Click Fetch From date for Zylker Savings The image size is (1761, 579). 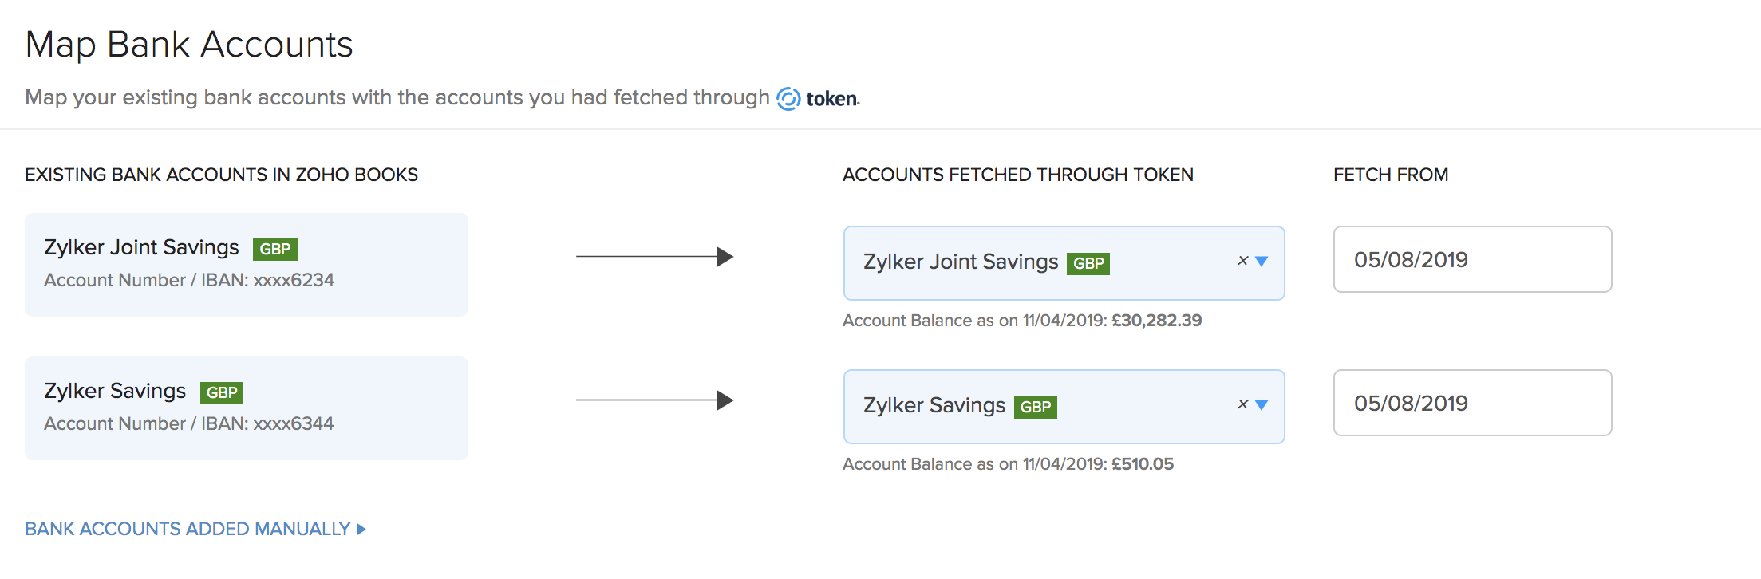pos(1472,403)
